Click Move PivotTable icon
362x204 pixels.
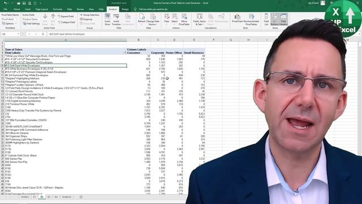(x=184, y=20)
